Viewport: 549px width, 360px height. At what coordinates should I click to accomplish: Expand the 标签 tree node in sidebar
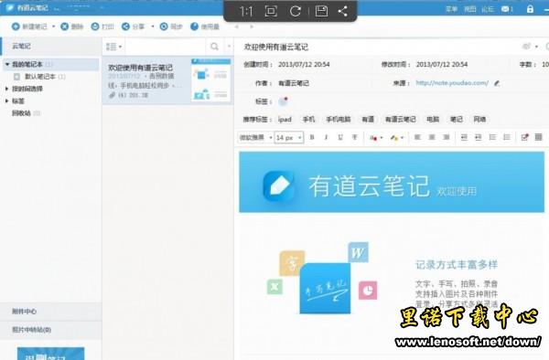[7, 101]
